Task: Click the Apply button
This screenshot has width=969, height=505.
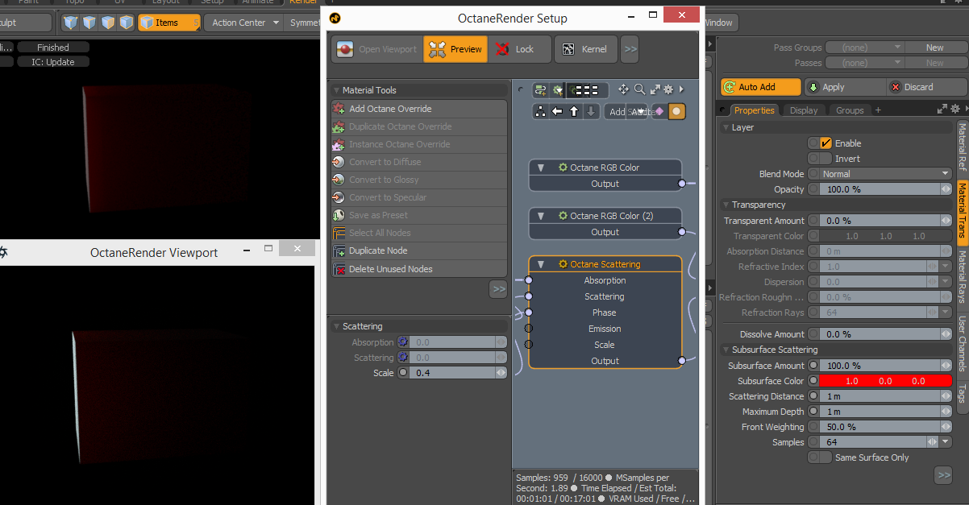Action: [x=843, y=87]
